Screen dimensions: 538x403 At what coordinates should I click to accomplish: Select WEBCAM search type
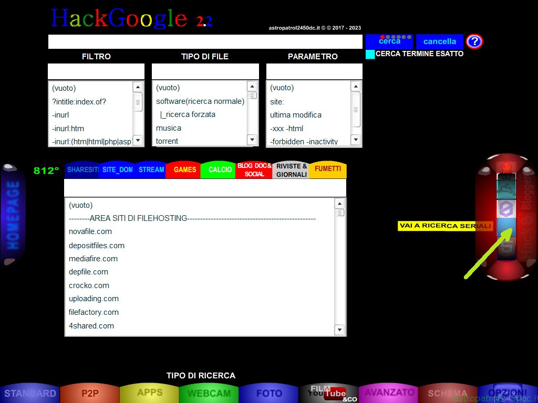pos(209,393)
